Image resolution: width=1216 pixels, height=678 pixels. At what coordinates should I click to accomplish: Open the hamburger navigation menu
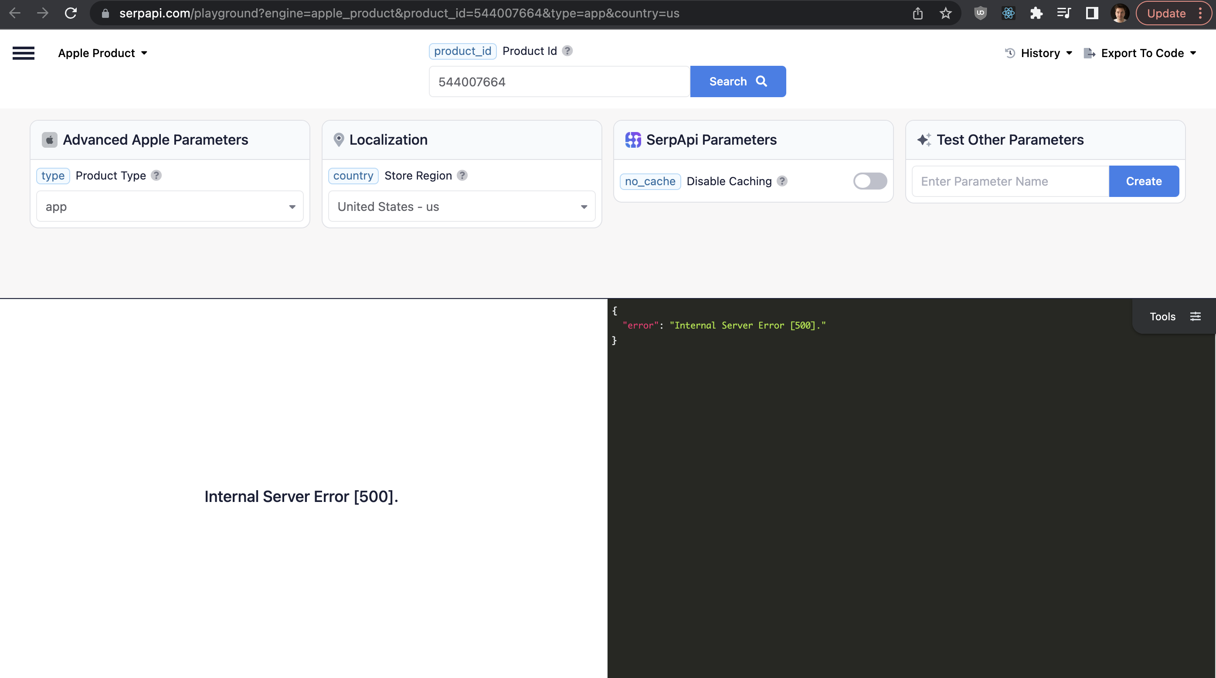click(23, 53)
